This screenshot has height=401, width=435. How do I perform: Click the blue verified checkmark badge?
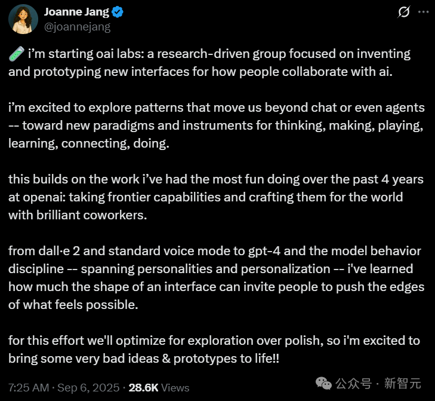(118, 12)
